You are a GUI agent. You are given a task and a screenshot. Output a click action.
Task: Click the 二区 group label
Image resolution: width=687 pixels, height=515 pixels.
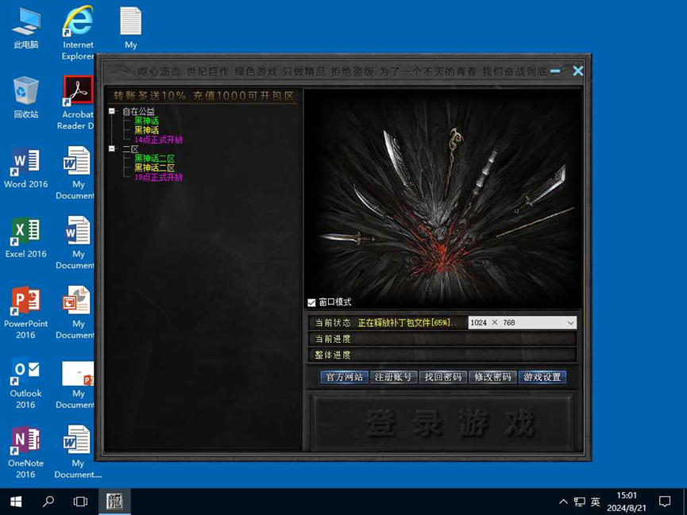point(130,149)
